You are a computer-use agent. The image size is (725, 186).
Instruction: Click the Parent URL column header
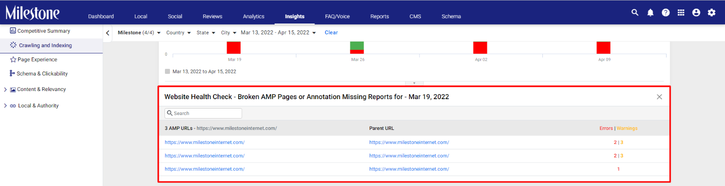382,128
